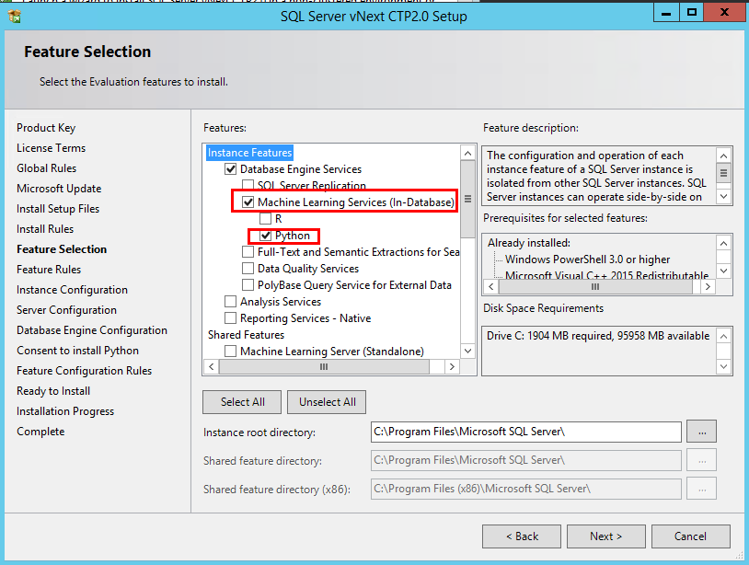Select the Server Configuration step
This screenshot has height=565, width=749.
(66, 310)
